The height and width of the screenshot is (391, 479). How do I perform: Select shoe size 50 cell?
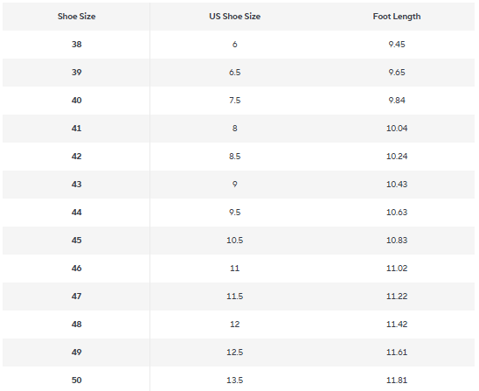pyautogui.click(x=76, y=380)
